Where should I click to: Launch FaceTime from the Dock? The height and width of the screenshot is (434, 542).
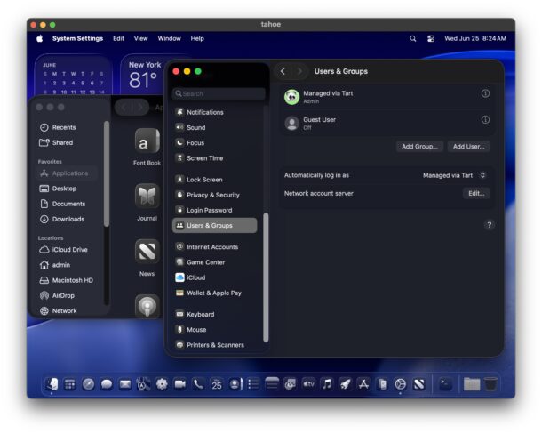pos(179,384)
